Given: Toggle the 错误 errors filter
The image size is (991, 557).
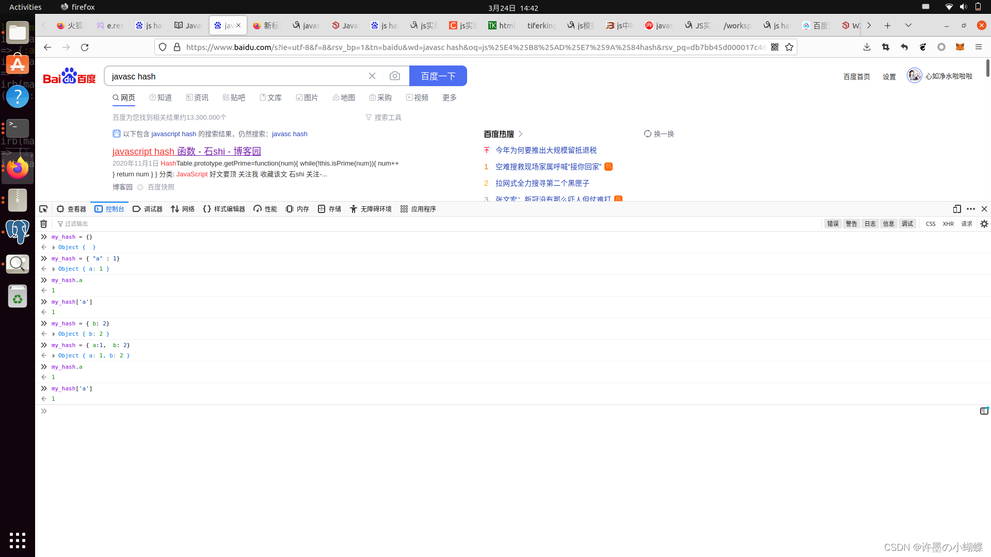Looking at the screenshot, I should (833, 224).
